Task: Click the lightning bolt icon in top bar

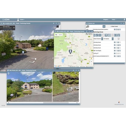Action: [x=124, y=20]
